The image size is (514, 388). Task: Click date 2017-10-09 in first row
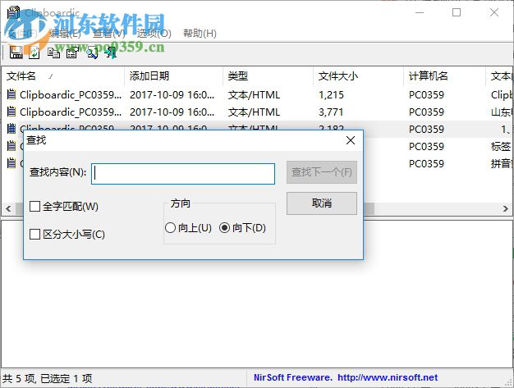pyautogui.click(x=172, y=94)
